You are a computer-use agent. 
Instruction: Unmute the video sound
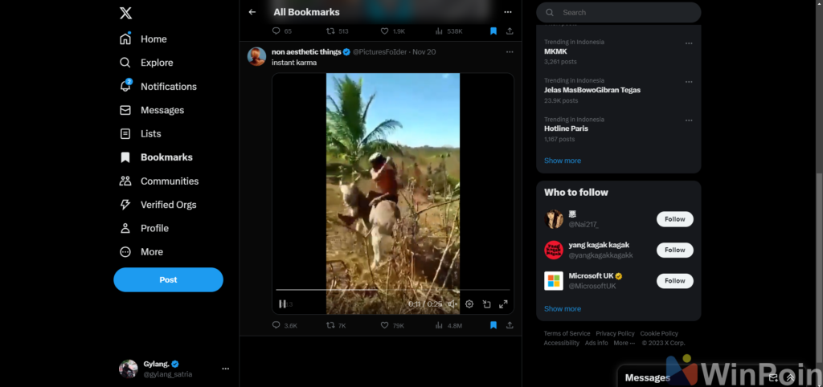[452, 304]
